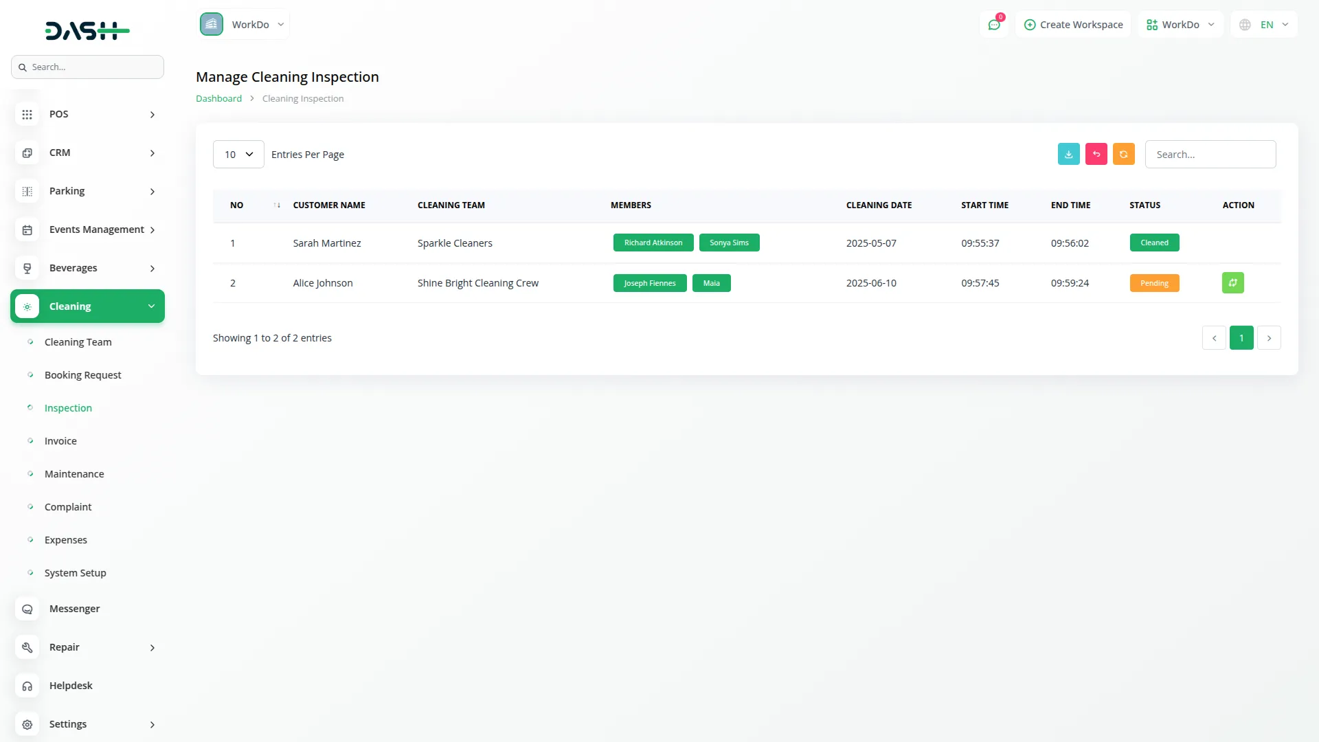Click the Pending status badge

(x=1154, y=283)
